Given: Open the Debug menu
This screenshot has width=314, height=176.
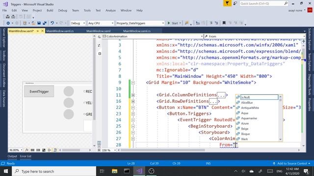Looking at the screenshot, I should pos(62,10).
